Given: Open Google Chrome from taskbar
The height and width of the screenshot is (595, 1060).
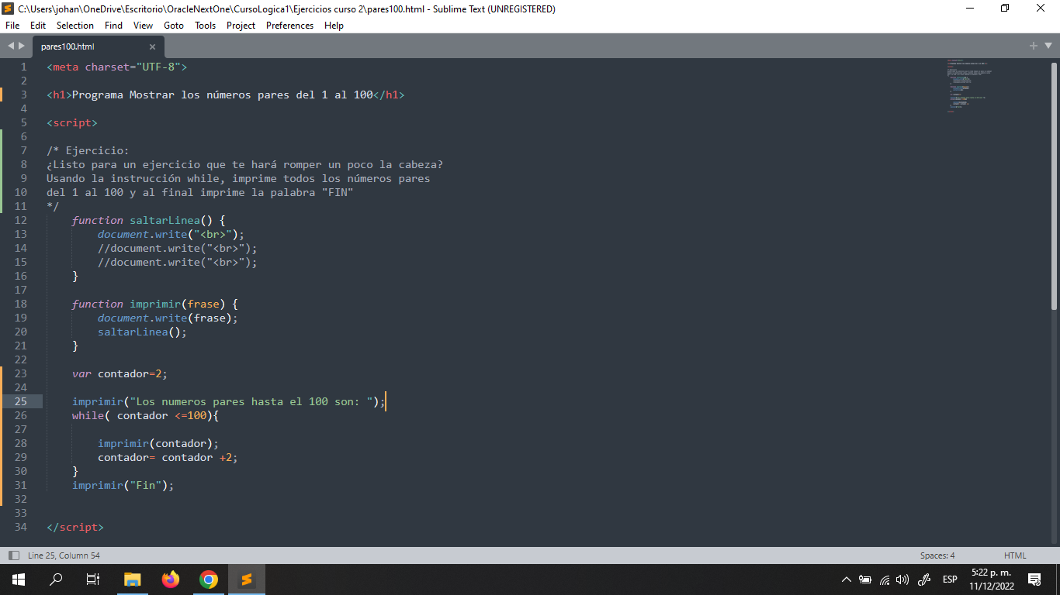Looking at the screenshot, I should click(x=209, y=579).
